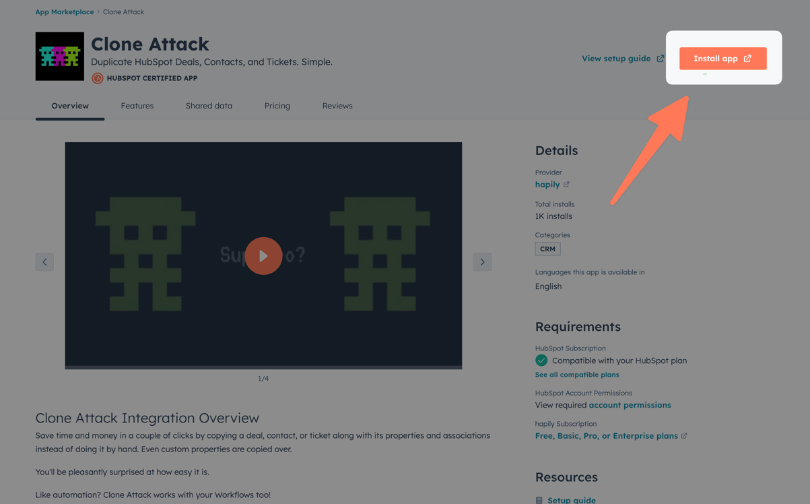Click the breadcrumb chevron after App Marketplace
810x504 pixels.
(x=98, y=12)
